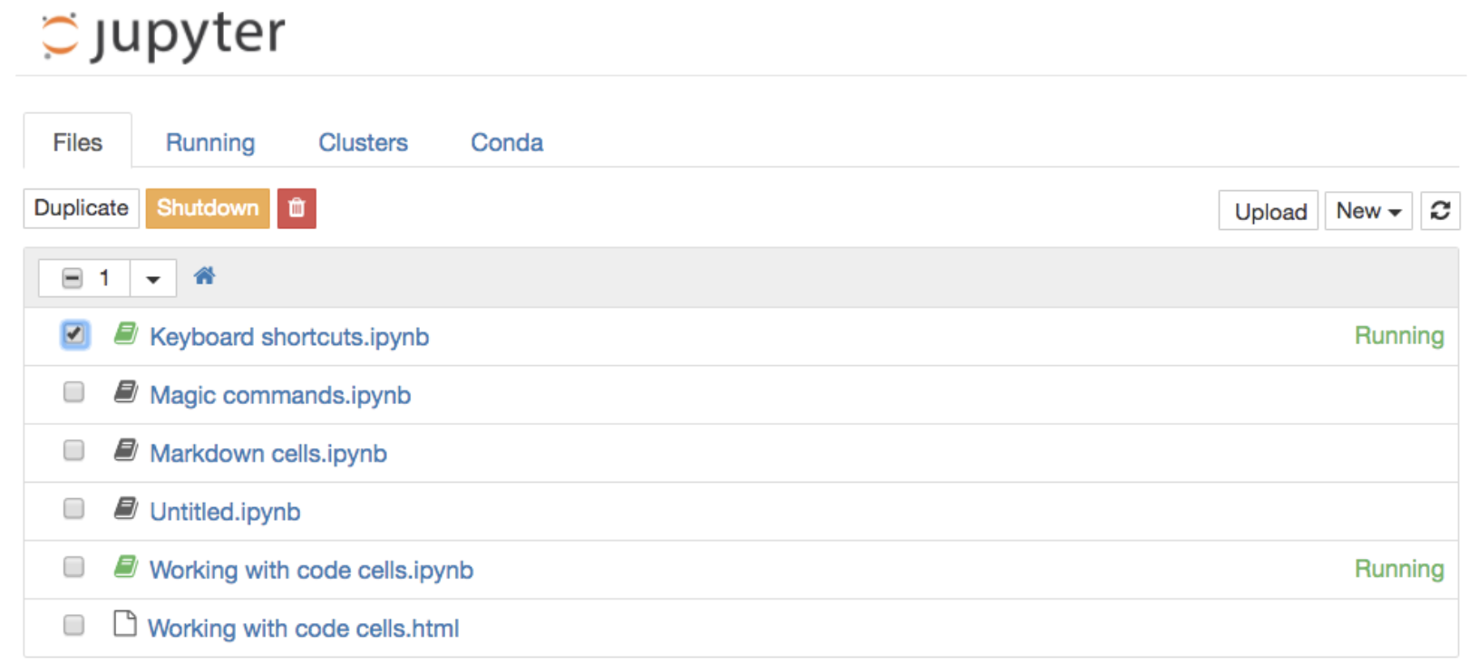Click file icon beside Working with code cells.html
Image resolution: width=1469 pixels, height=663 pixels.
125,624
